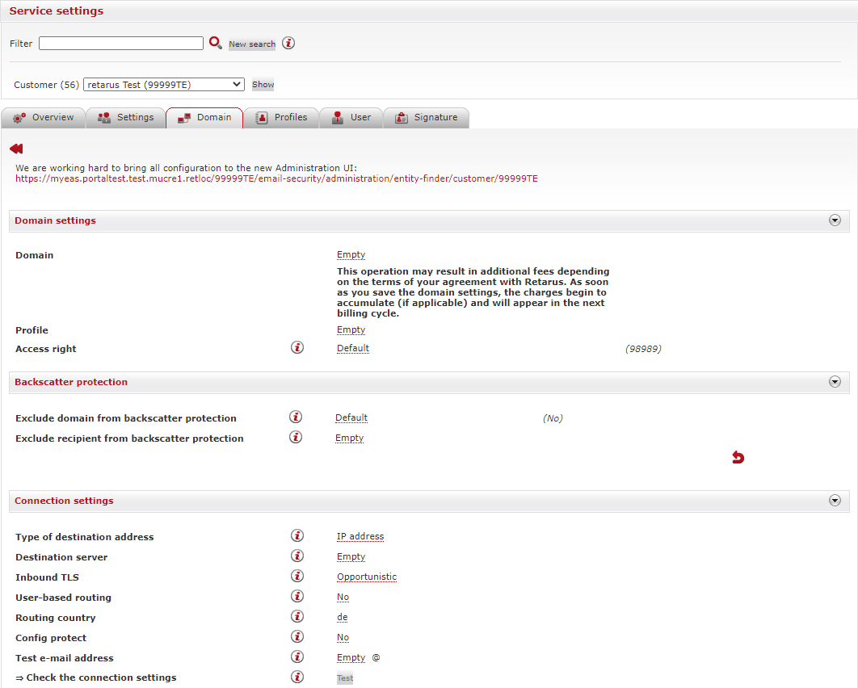Open info icon for Access right
This screenshot has width=858, height=688.
[297, 348]
